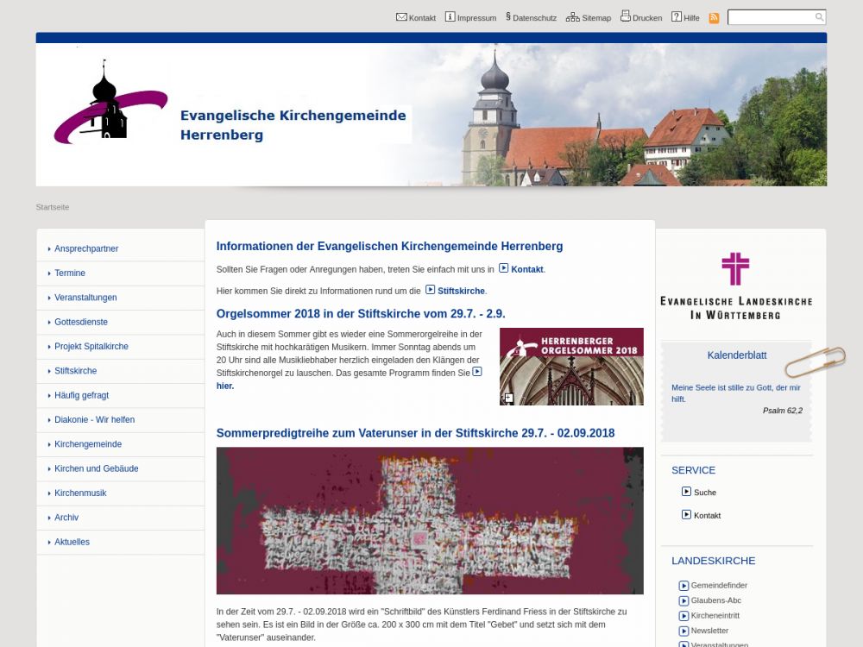Select Gottesdienste from the sidebar

pyautogui.click(x=81, y=323)
